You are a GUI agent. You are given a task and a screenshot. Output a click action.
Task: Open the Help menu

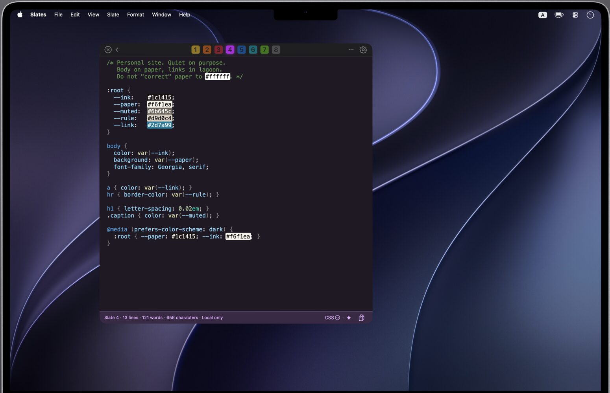pos(185,15)
